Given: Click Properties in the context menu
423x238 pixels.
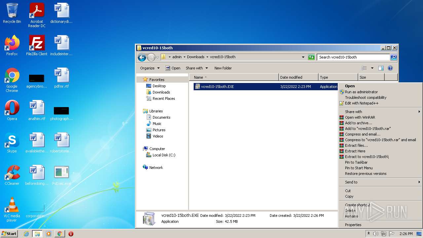Looking at the screenshot, I should [353, 225].
